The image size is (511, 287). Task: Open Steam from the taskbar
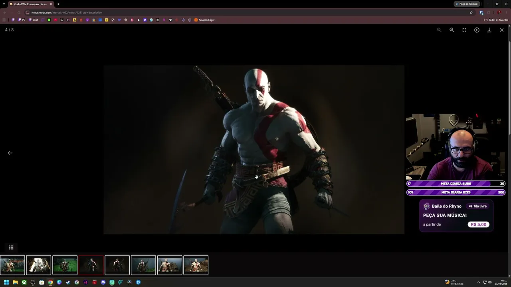click(x=68, y=282)
